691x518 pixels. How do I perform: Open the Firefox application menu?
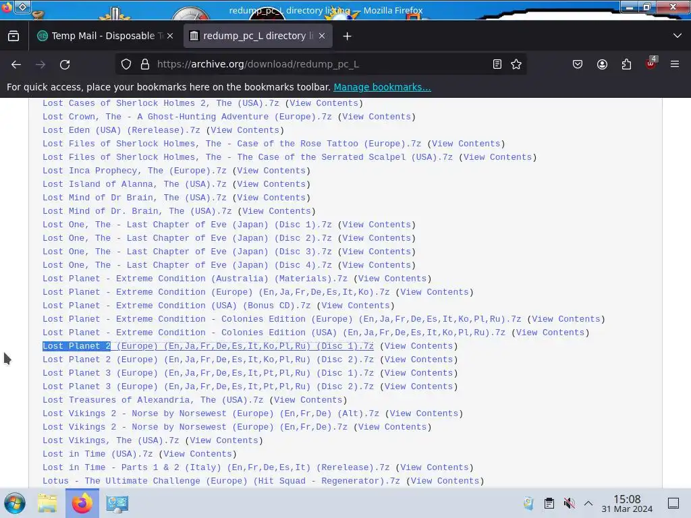[675, 64]
